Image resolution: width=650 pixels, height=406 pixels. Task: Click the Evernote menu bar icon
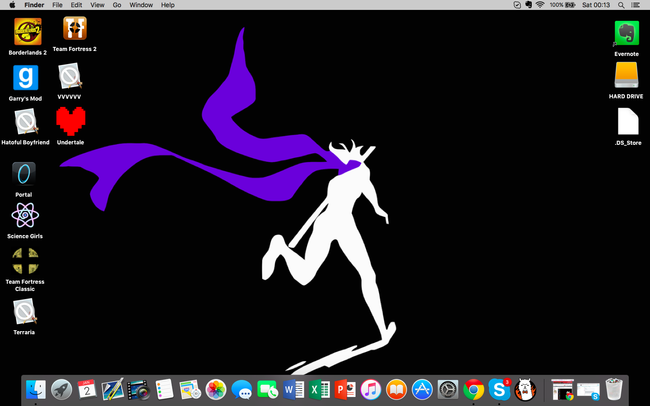pyautogui.click(x=529, y=5)
